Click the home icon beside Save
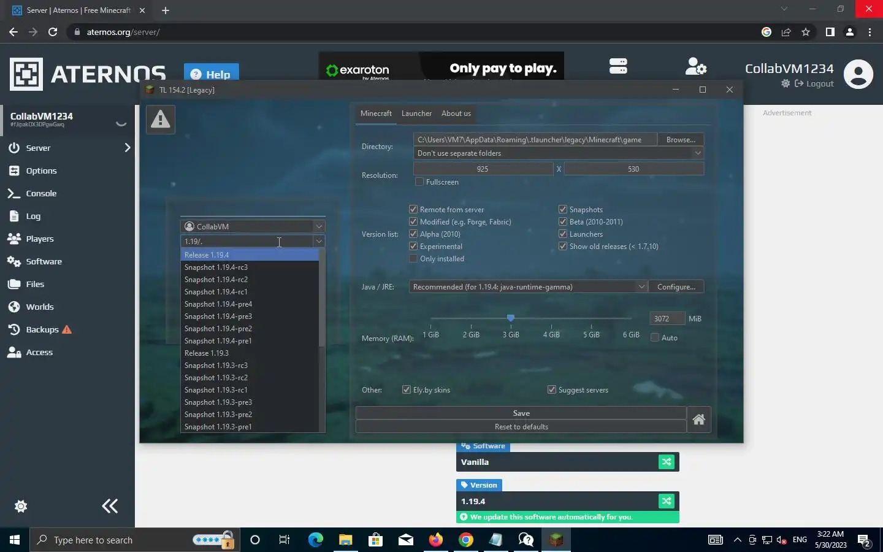This screenshot has height=552, width=883. click(x=698, y=420)
